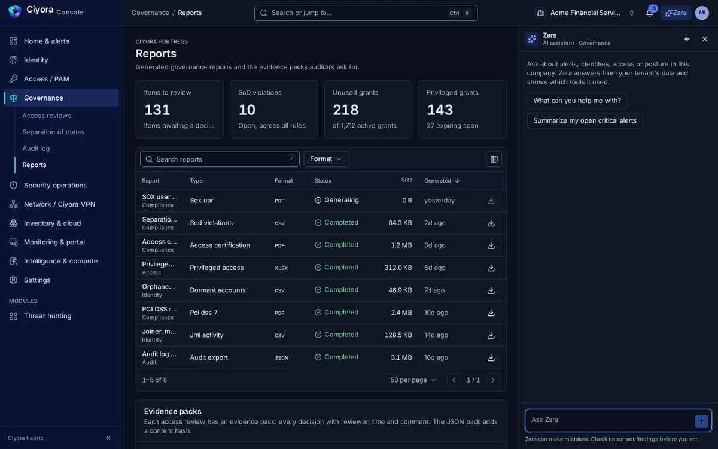Download the Dormant accounts CSV report
Viewport: 718px width, 449px height.
click(x=491, y=290)
